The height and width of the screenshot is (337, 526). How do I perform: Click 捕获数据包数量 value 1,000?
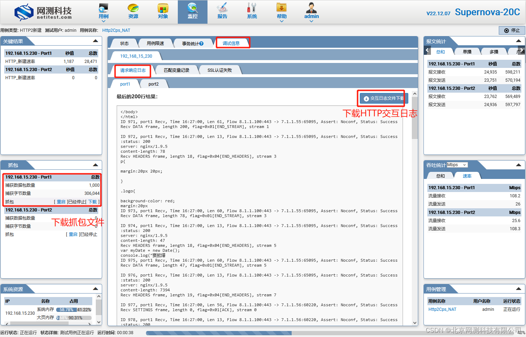[94, 185]
